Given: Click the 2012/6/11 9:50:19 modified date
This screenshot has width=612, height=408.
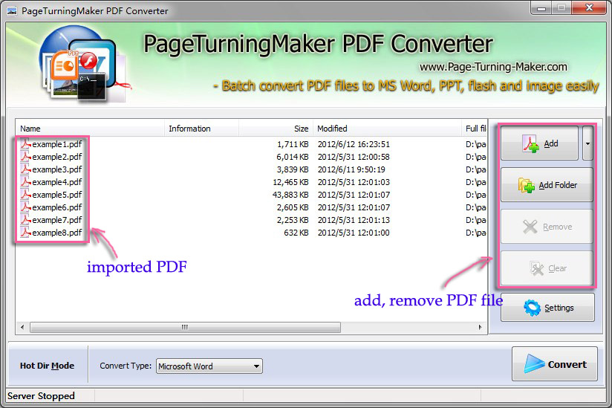Looking at the screenshot, I should click(351, 169).
